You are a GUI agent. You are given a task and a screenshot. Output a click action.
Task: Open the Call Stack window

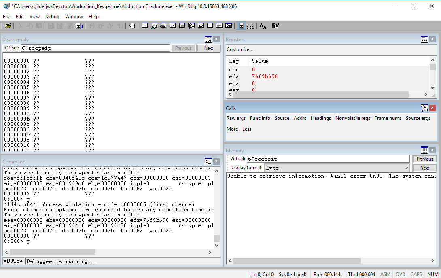click(191, 25)
